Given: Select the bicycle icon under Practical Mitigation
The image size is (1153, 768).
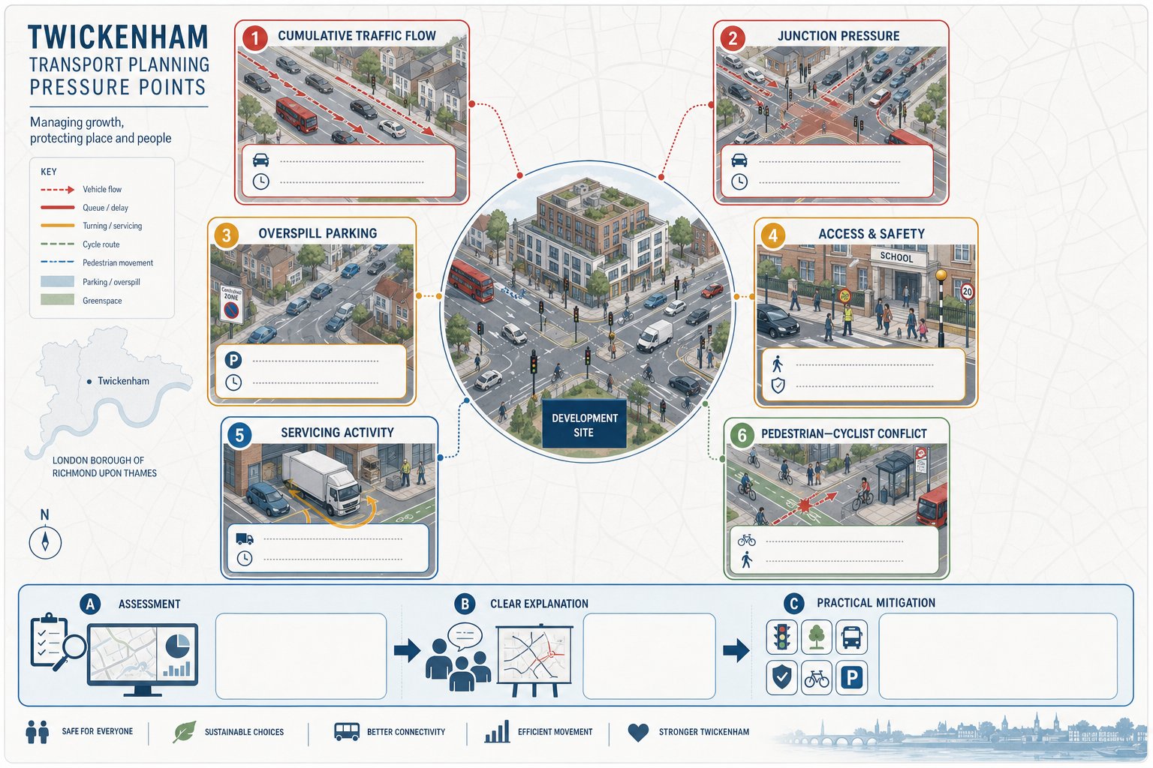Looking at the screenshot, I should tap(817, 678).
